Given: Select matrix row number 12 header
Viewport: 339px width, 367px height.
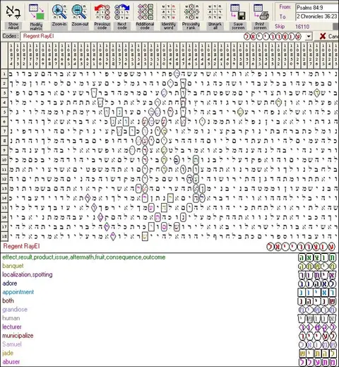Looking at the screenshot, I should tap(4, 179).
